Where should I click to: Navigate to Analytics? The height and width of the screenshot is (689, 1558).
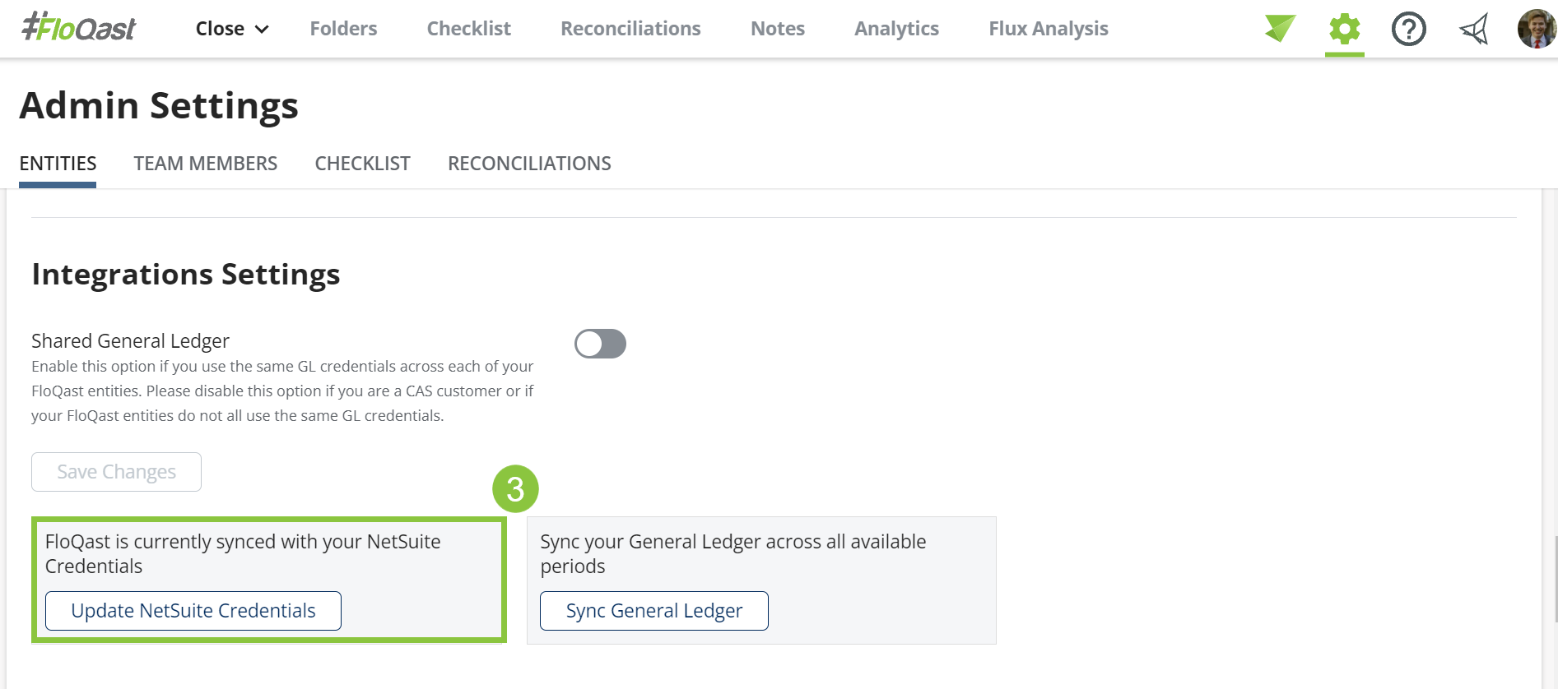pos(896,29)
